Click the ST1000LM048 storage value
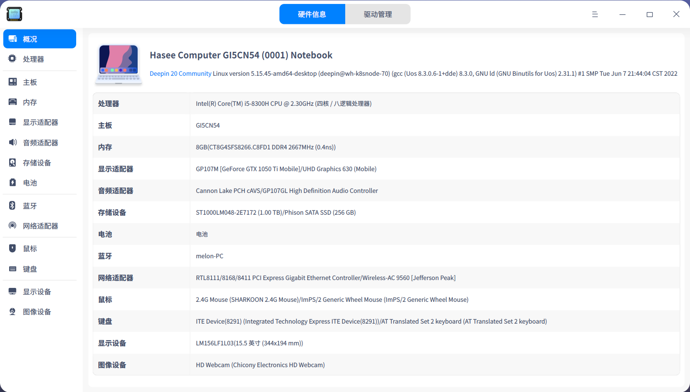The image size is (690, 392). [276, 213]
